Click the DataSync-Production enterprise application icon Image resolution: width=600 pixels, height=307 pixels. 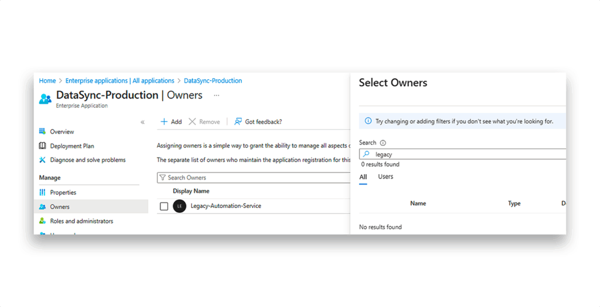click(x=45, y=99)
